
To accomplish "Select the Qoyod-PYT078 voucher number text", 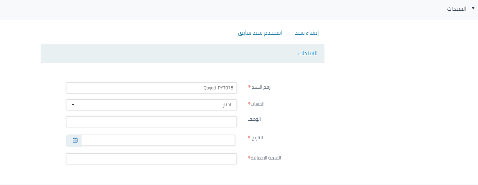I will click(218, 88).
